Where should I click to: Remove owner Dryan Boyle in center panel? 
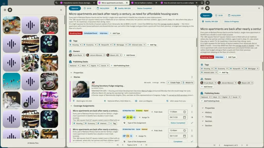(x=84, y=55)
